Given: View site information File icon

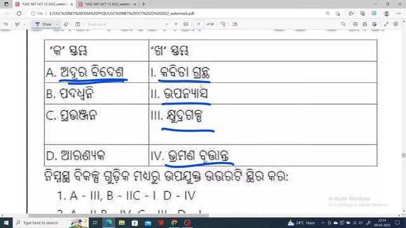Looking at the screenshot, I should click(x=37, y=13).
